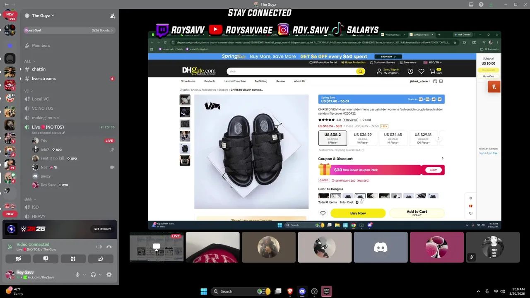Screen dimensions: 530x298
Task: Open the Discord icon on the taskbar
Action: (302, 291)
